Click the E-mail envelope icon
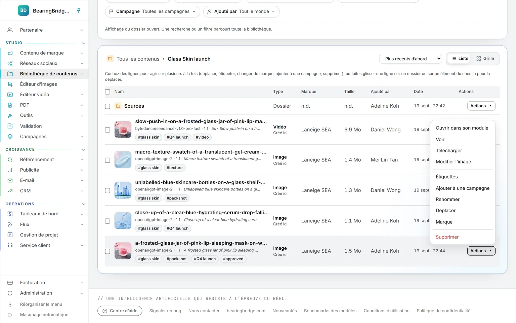Viewport: 516px width, 323px height. point(10,181)
